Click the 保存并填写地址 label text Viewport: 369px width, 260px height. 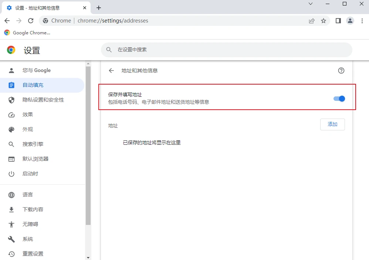tap(125, 95)
